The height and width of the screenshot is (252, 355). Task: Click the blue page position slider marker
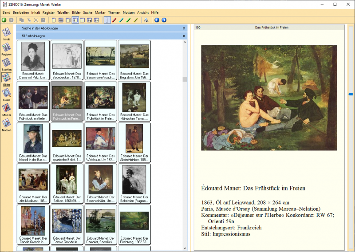point(351,94)
